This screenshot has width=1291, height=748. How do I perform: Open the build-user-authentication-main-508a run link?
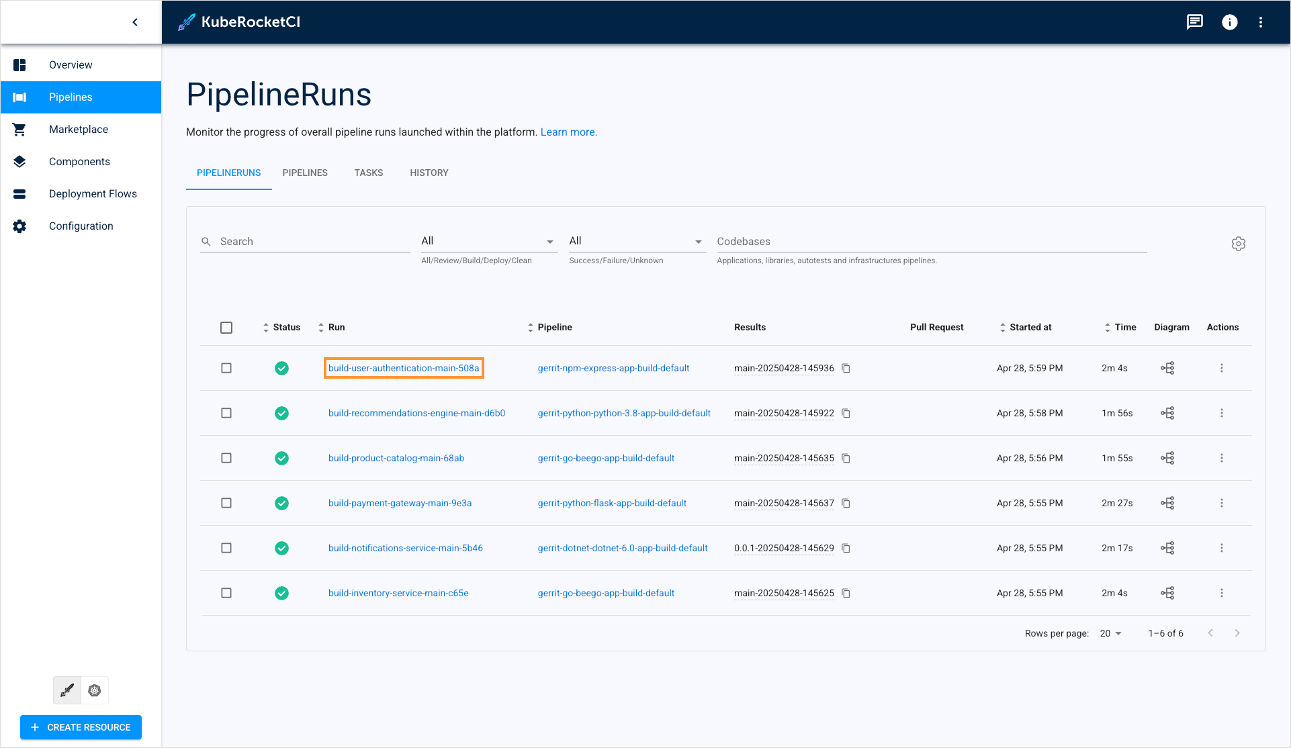[404, 368]
